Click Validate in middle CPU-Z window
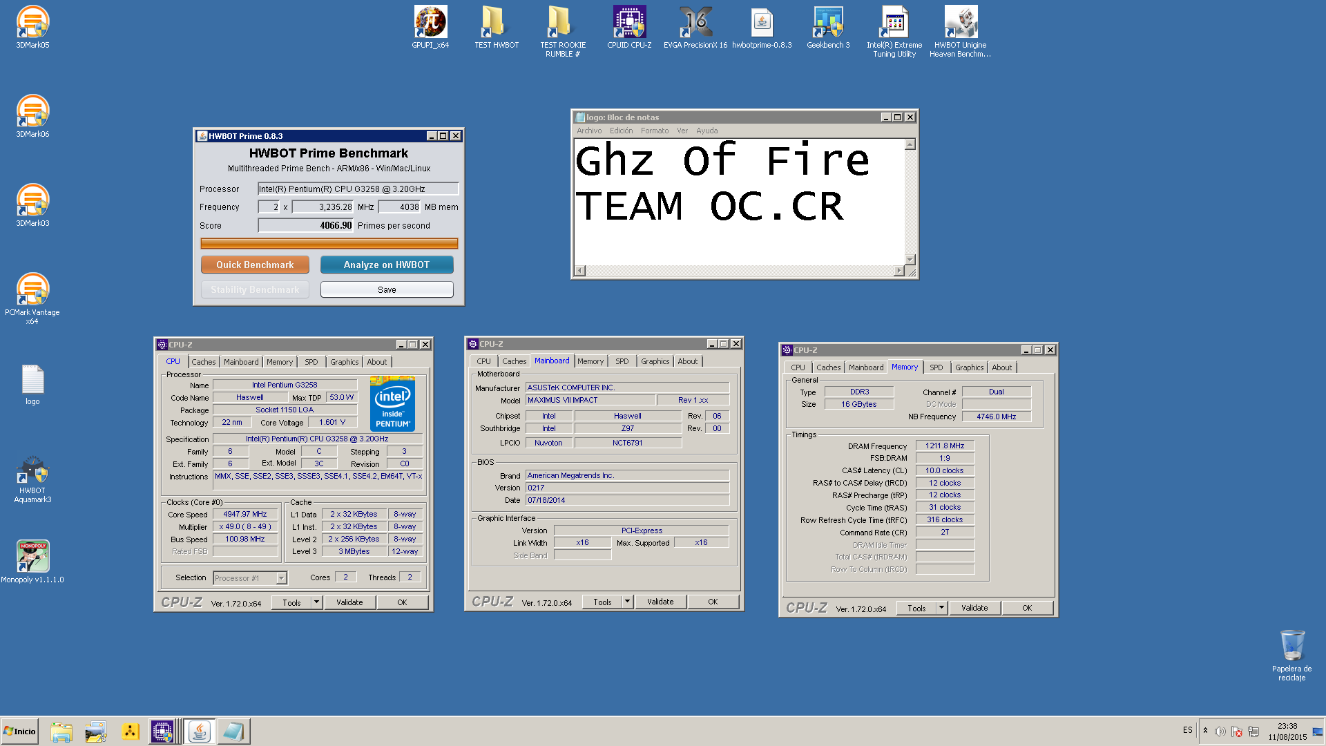 [x=660, y=602]
